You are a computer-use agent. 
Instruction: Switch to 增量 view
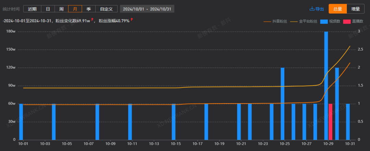click(x=355, y=9)
